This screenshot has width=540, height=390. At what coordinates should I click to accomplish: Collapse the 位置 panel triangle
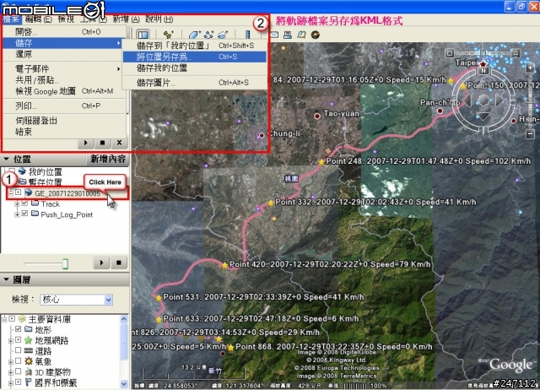point(6,159)
